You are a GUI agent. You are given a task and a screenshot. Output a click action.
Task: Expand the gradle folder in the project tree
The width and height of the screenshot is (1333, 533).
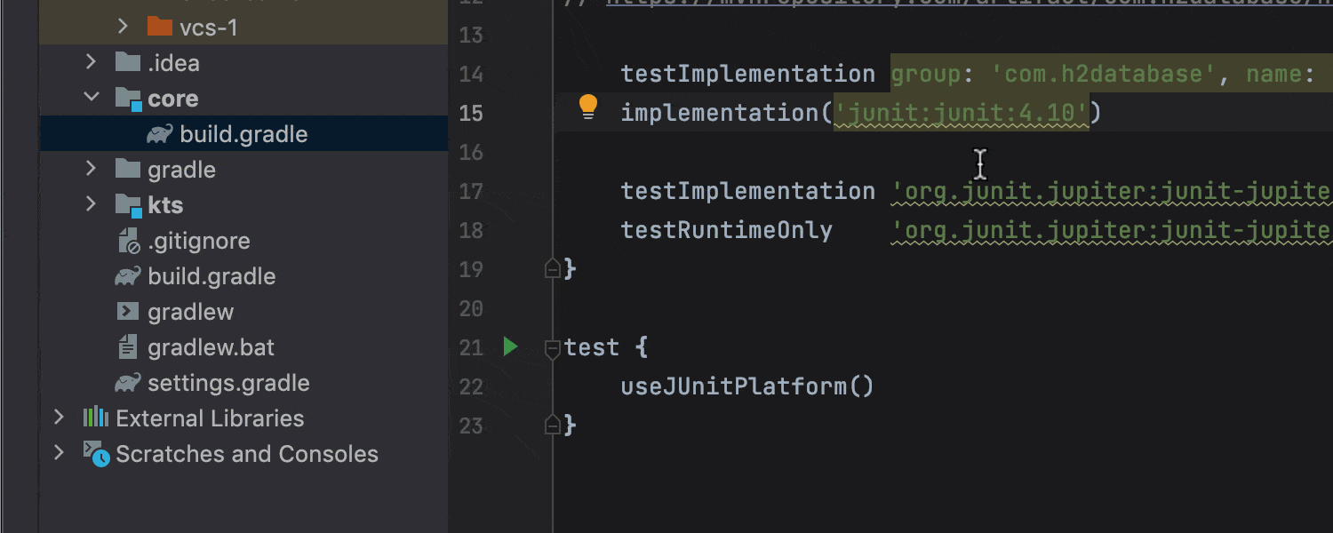click(x=90, y=169)
